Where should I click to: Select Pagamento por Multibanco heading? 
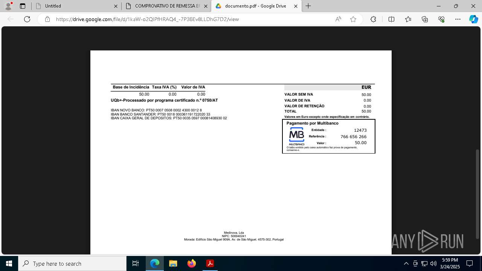(x=312, y=123)
